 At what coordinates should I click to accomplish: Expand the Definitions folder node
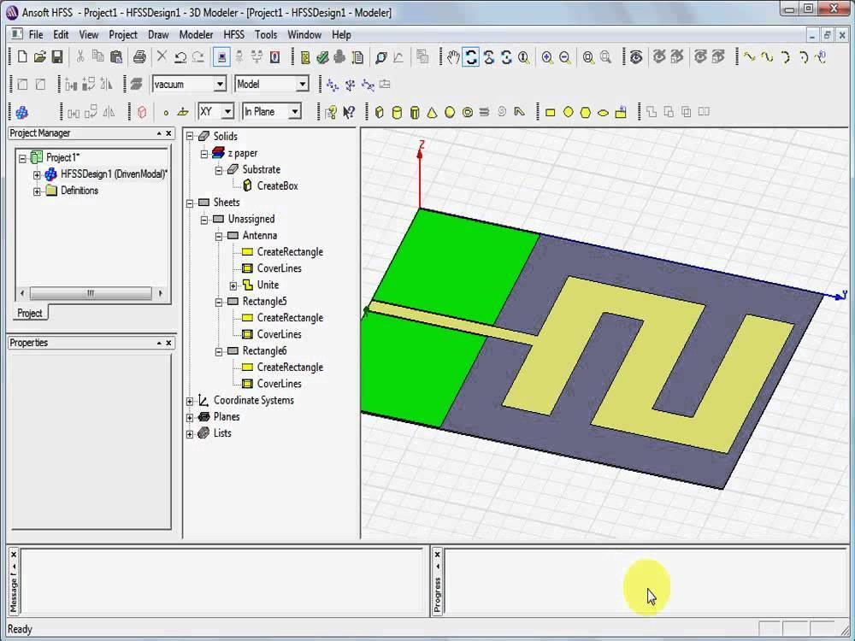point(37,191)
